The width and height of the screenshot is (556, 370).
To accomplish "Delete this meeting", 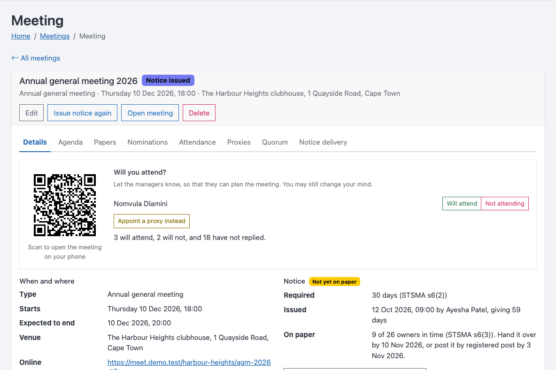I will pyautogui.click(x=199, y=113).
